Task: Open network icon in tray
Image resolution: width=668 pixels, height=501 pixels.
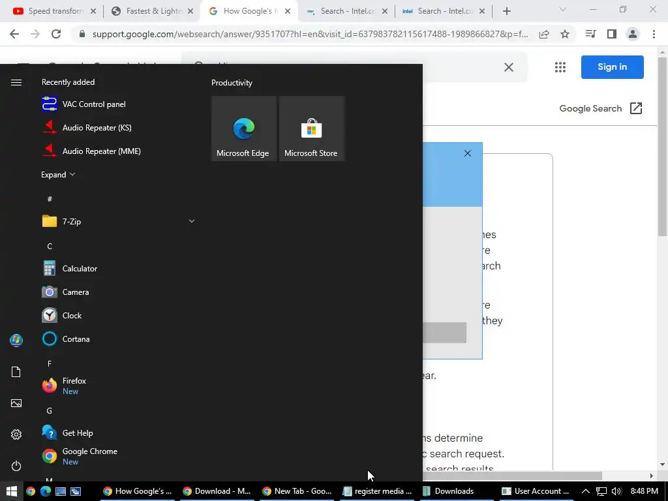Action: tap(601, 491)
